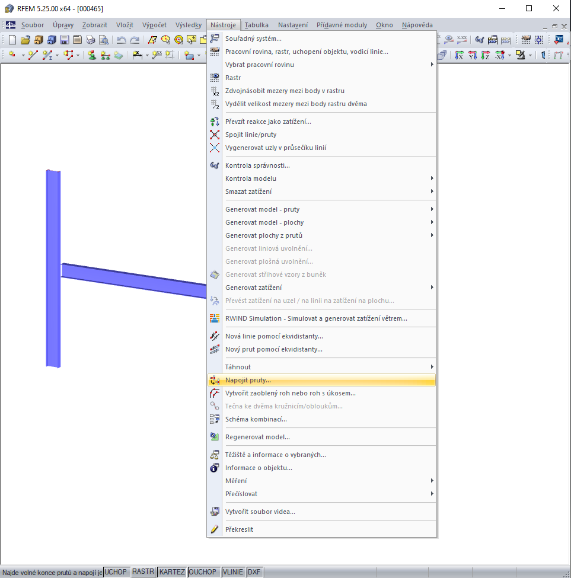Click the New line icon in the toolbar

pos(33,55)
